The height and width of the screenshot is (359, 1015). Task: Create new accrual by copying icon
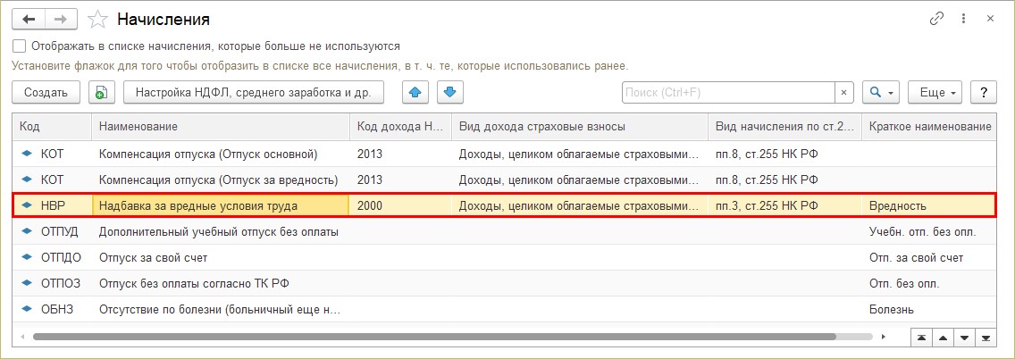click(x=102, y=93)
